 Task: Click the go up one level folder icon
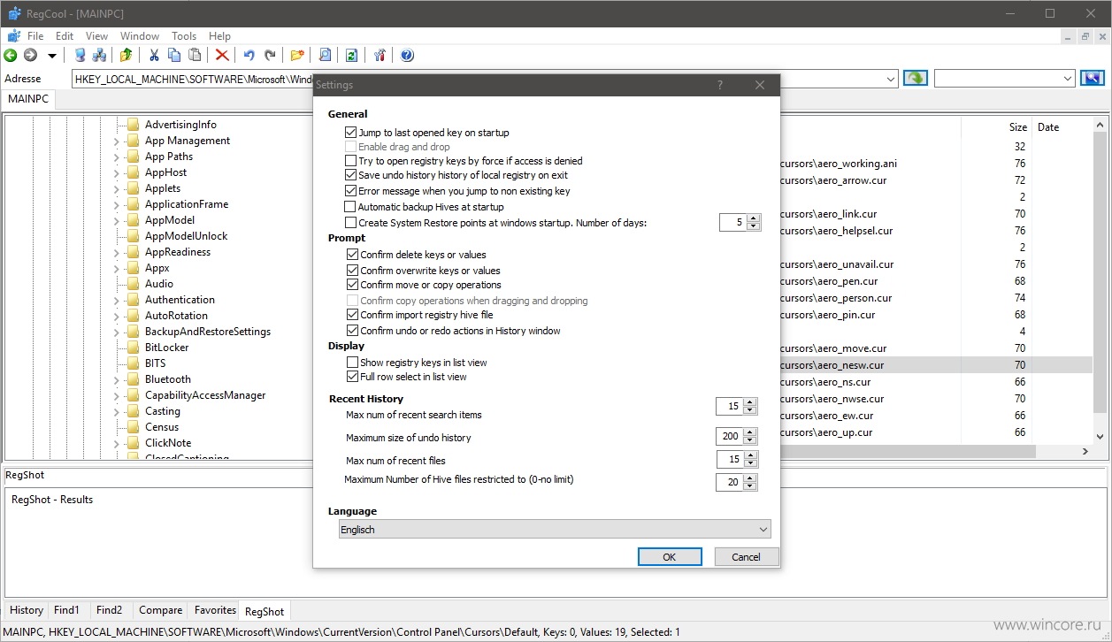[x=126, y=55]
